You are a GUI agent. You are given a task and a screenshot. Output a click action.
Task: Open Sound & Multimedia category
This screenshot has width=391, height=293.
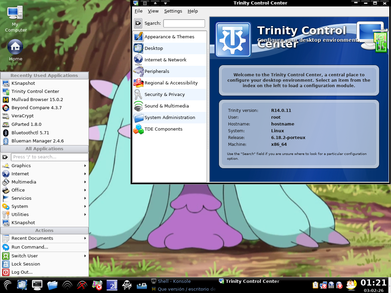coord(170,106)
